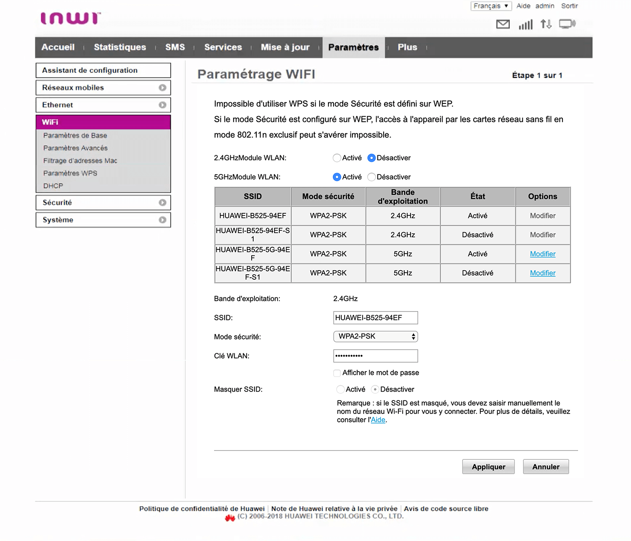The width and height of the screenshot is (631, 541).
Task: Click Modifier for the active 5GHz SSID
Action: click(x=542, y=254)
